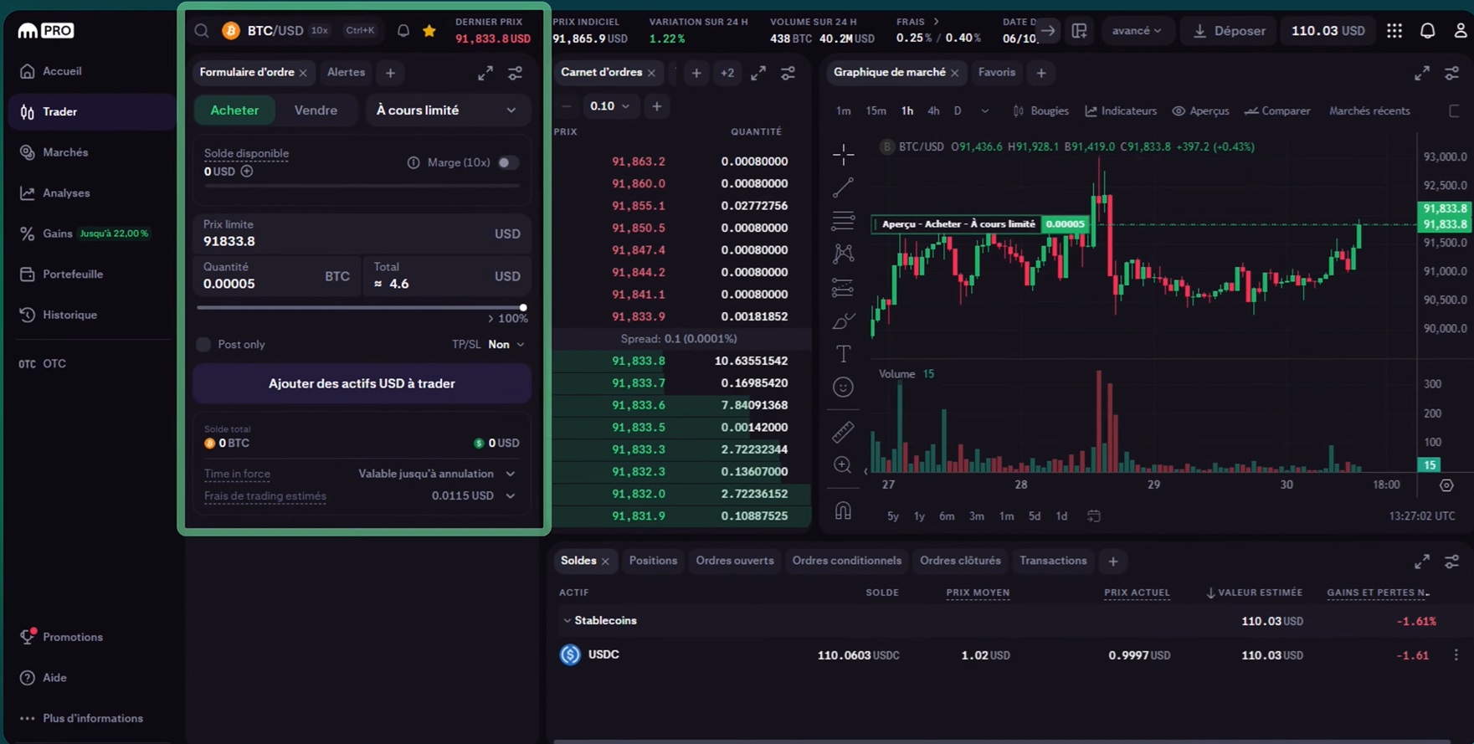This screenshot has height=744, width=1474.
Task: Click the order size percentage slider handle
Action: coord(523,308)
